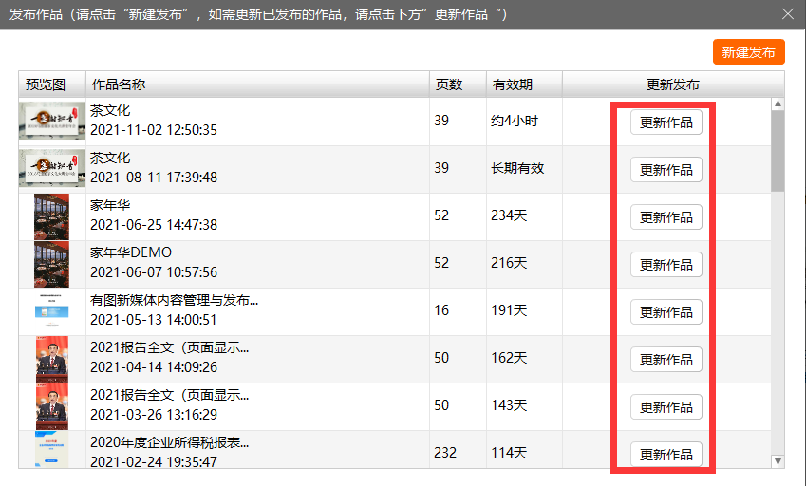This screenshot has height=486, width=806.
Task: Update the 2020年度企业所得税报表 work
Action: pyautogui.click(x=665, y=453)
